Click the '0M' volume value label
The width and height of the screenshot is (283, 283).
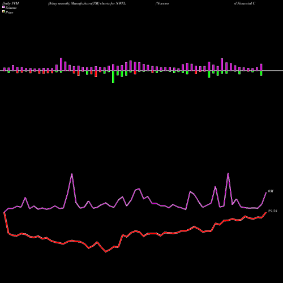pos(271,191)
